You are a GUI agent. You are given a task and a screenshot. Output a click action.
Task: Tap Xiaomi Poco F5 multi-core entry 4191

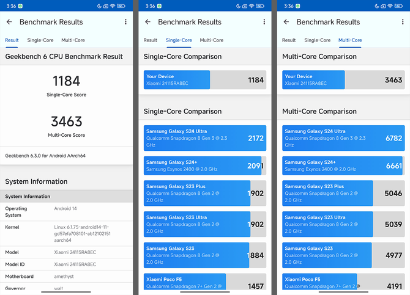click(x=343, y=282)
